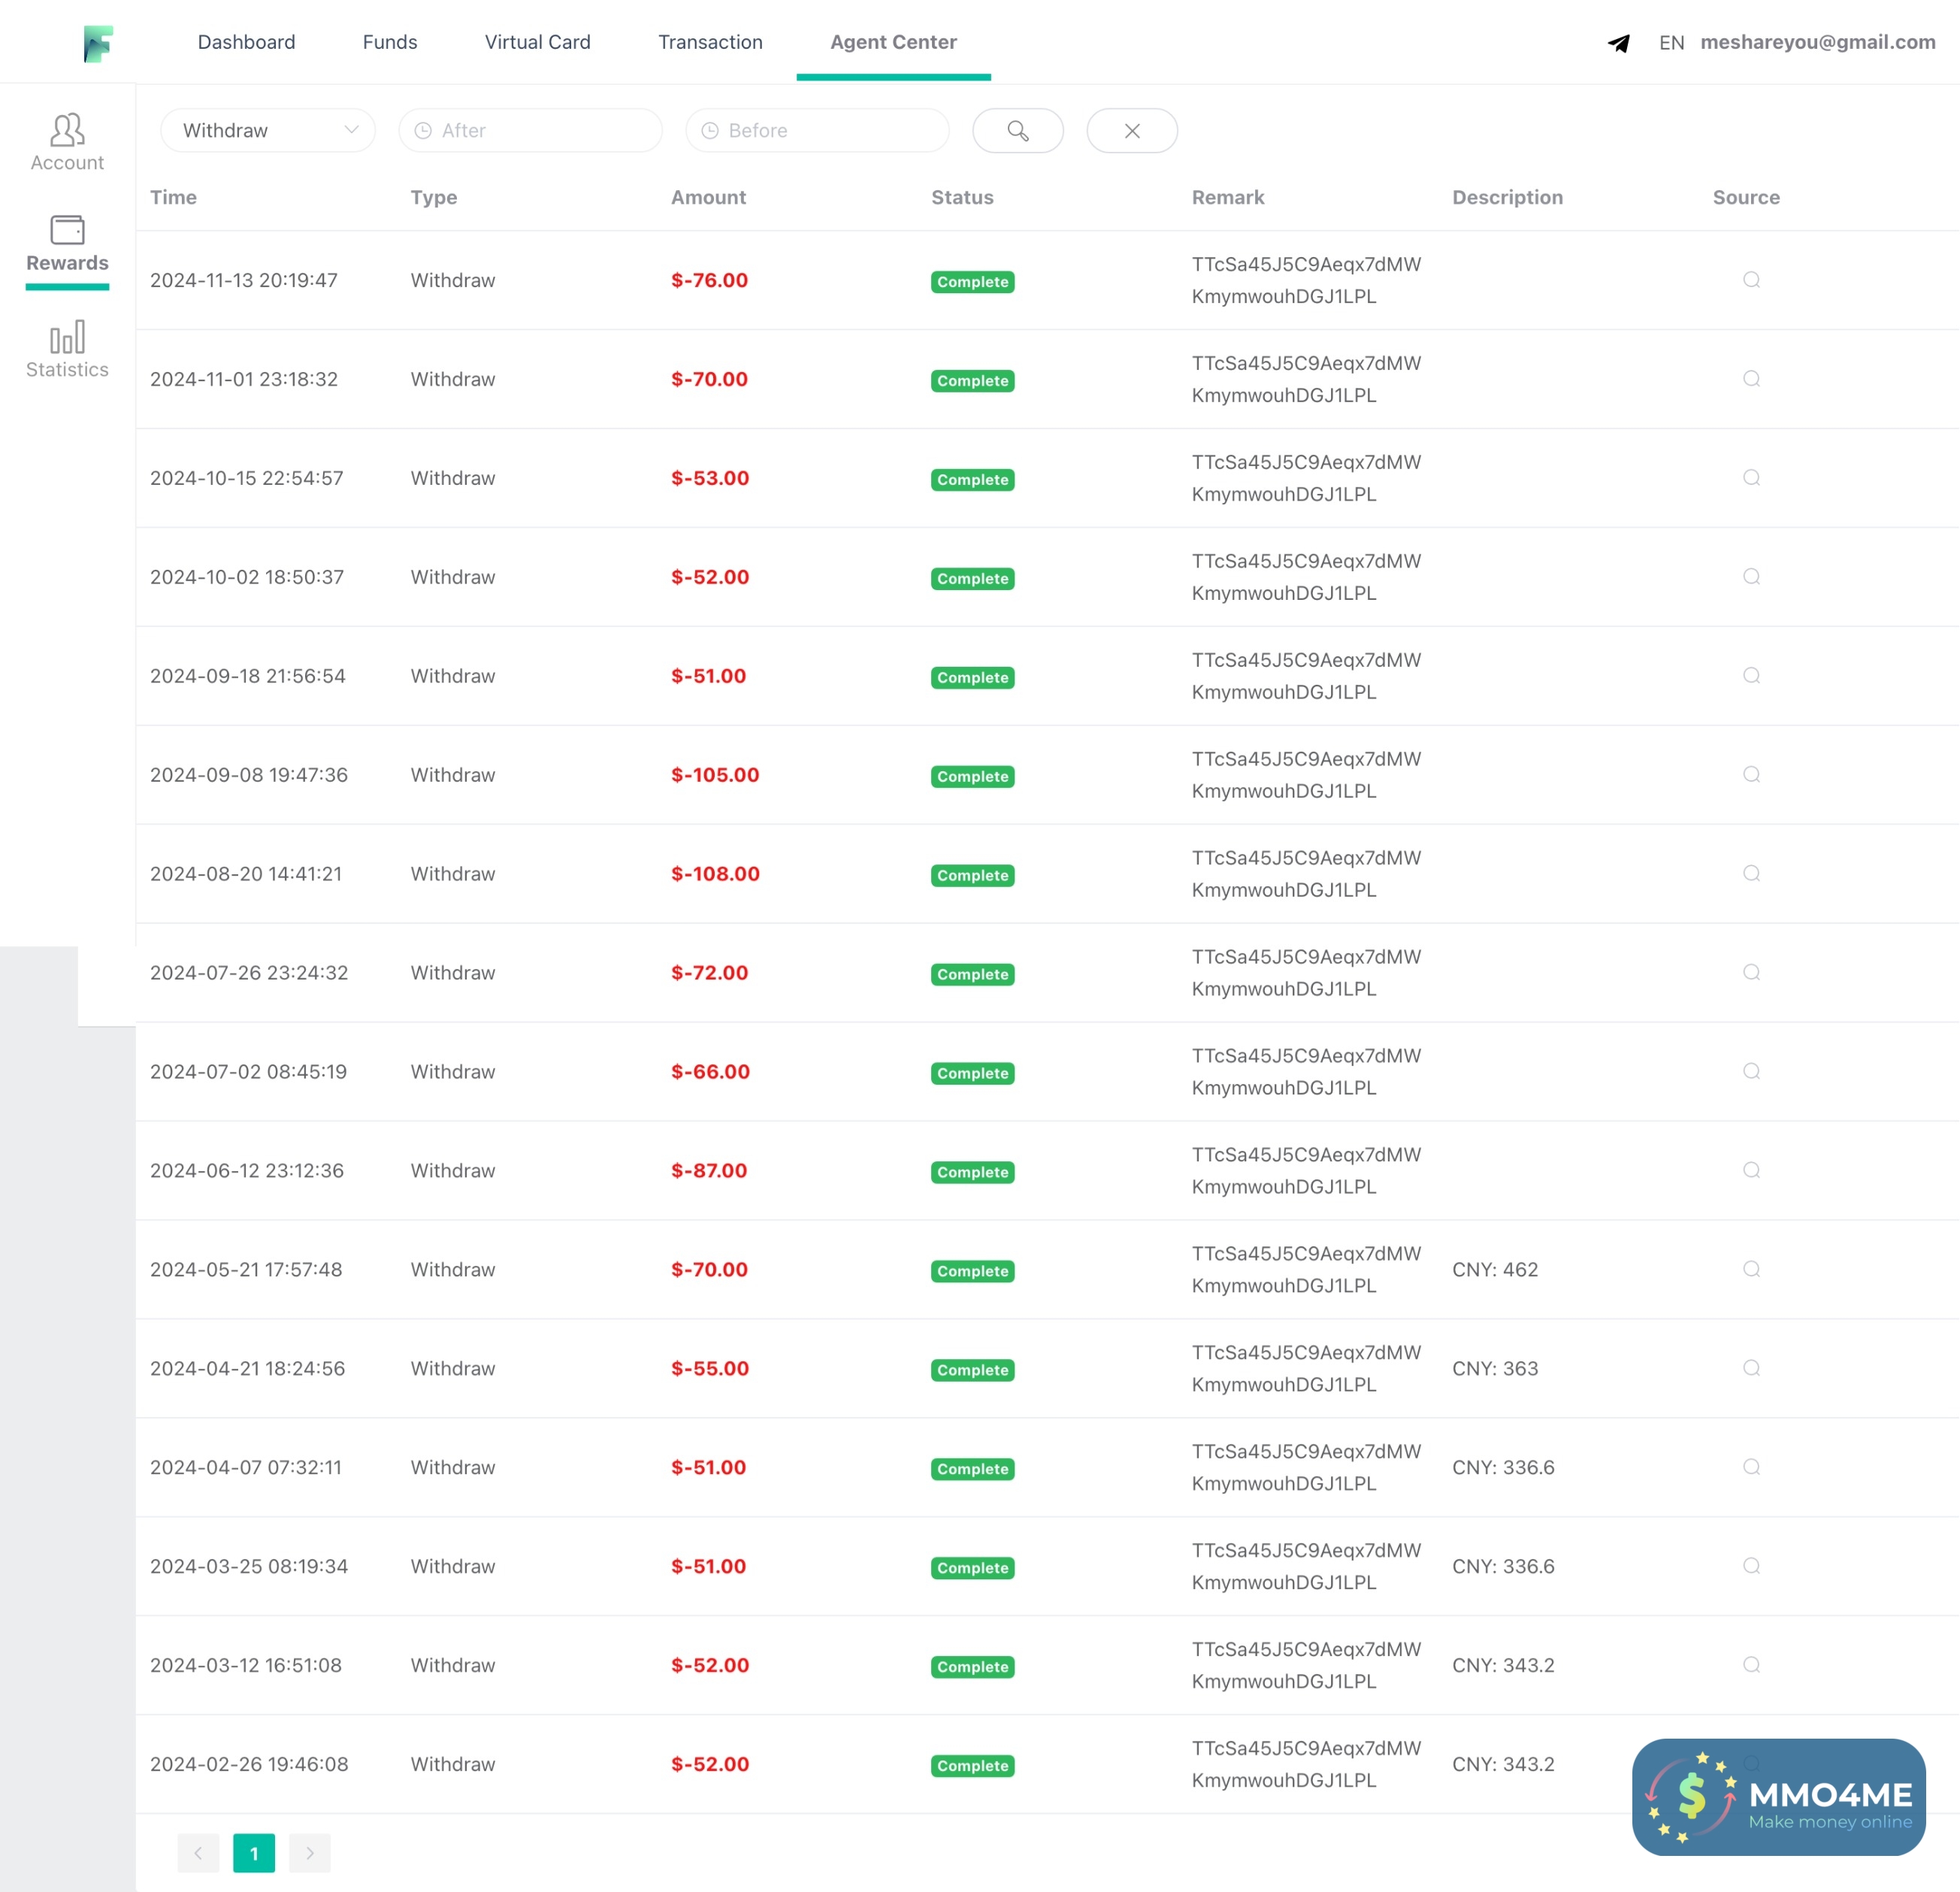View source of 2024-03-12 16:51:08 withdrawal
Image resolution: width=1960 pixels, height=1892 pixels.
[1752, 1666]
